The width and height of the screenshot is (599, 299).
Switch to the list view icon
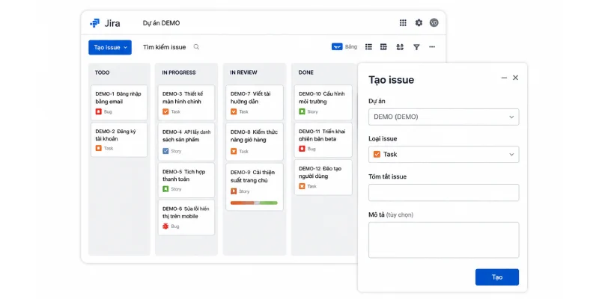click(368, 47)
